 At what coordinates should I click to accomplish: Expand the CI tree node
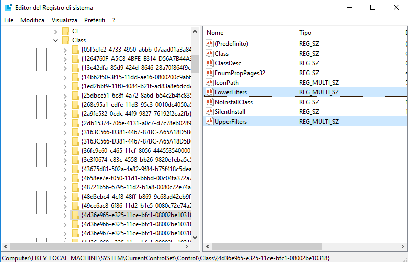[x=55, y=32]
